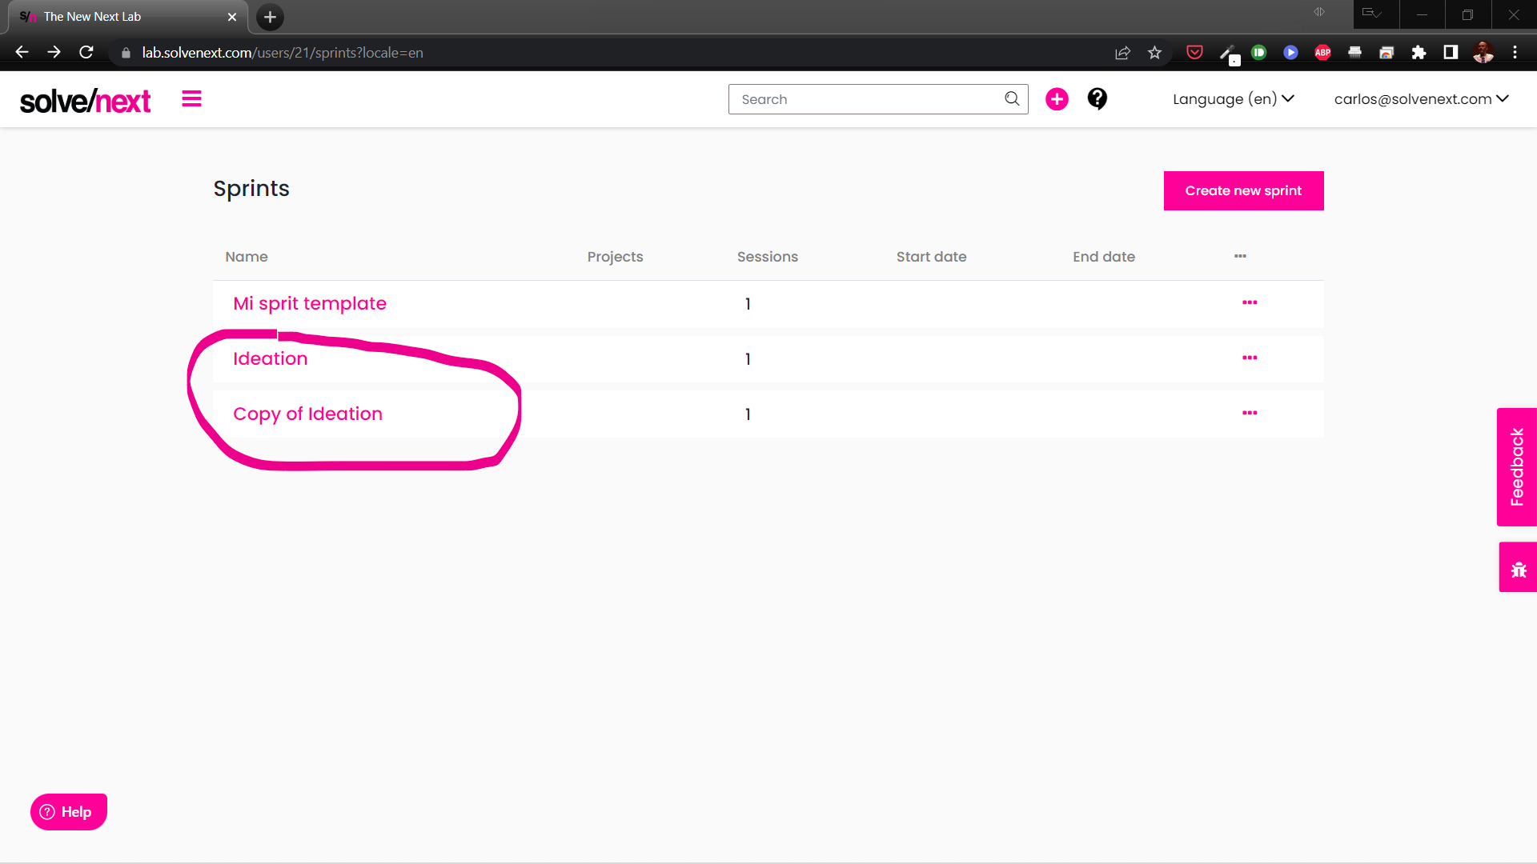
Task: Open the Mi sprit template link
Action: tap(310, 303)
